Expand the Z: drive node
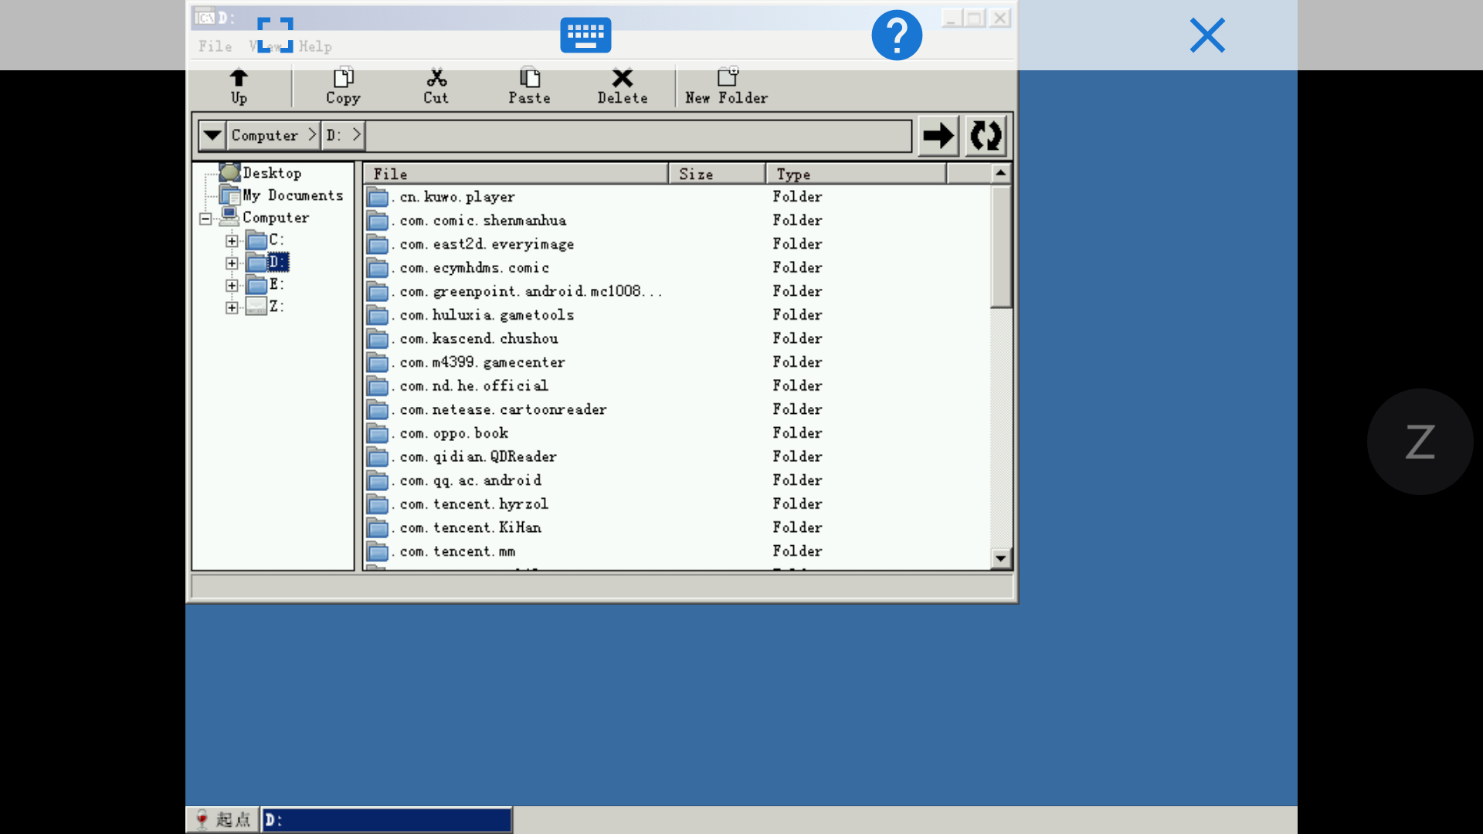This screenshot has height=834, width=1483. pos(232,307)
